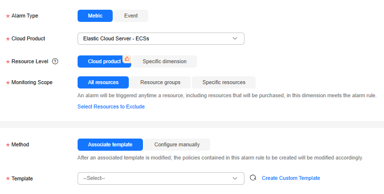
Task: Switch monitoring scope to Resource groups
Action: pos(160,82)
